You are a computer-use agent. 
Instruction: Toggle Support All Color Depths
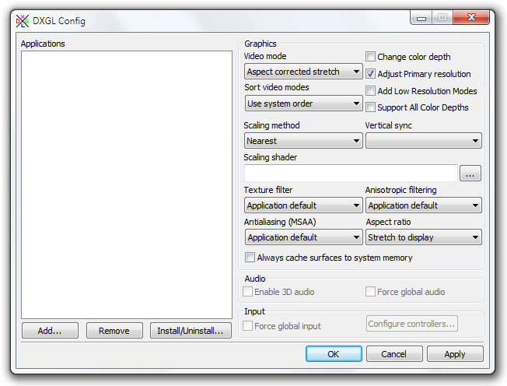tap(371, 107)
